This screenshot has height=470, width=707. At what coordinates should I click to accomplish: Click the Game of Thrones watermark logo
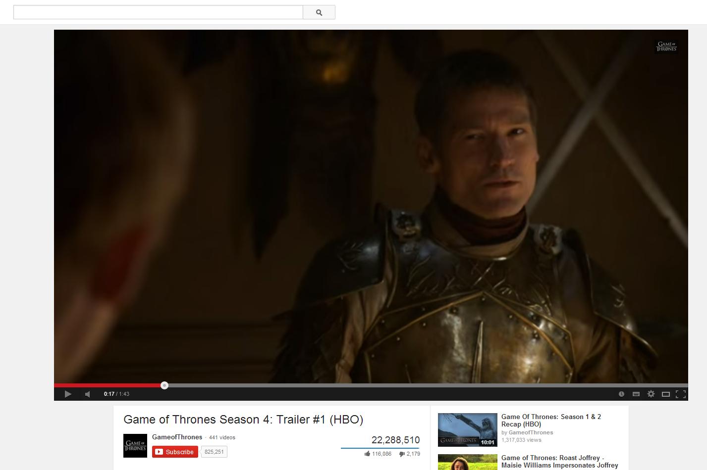[x=666, y=46]
